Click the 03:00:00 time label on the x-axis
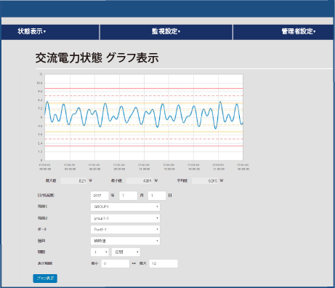Image resolution: width=335 pixels, height=288 pixels. pos(70,169)
